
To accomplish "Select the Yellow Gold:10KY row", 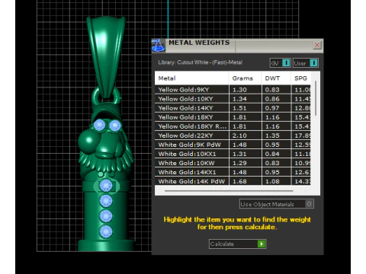I will pos(233,99).
